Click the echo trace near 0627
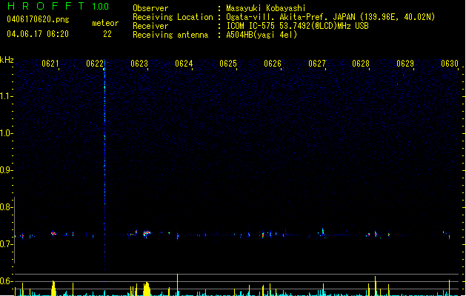The image size is (466, 296). pos(323,232)
